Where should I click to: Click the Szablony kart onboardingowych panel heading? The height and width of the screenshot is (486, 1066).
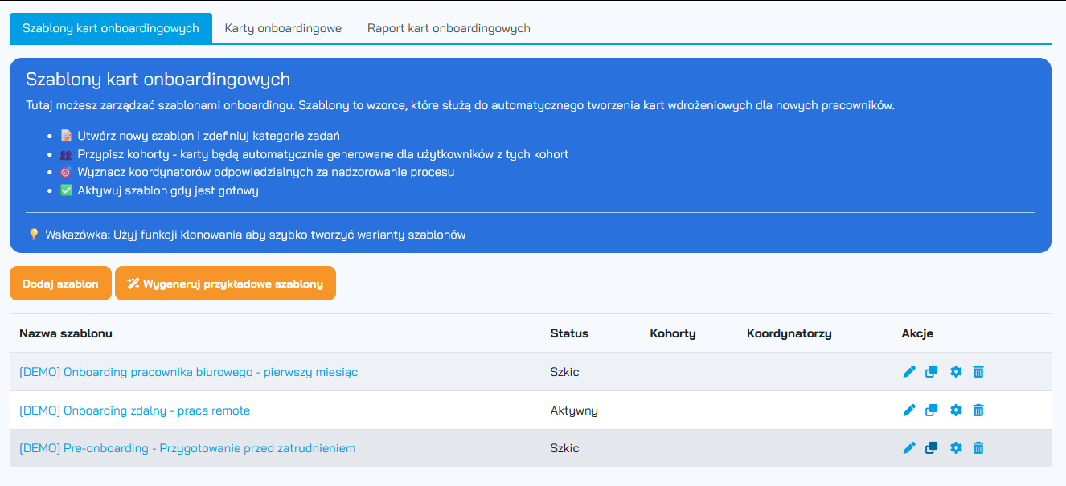[158, 80]
